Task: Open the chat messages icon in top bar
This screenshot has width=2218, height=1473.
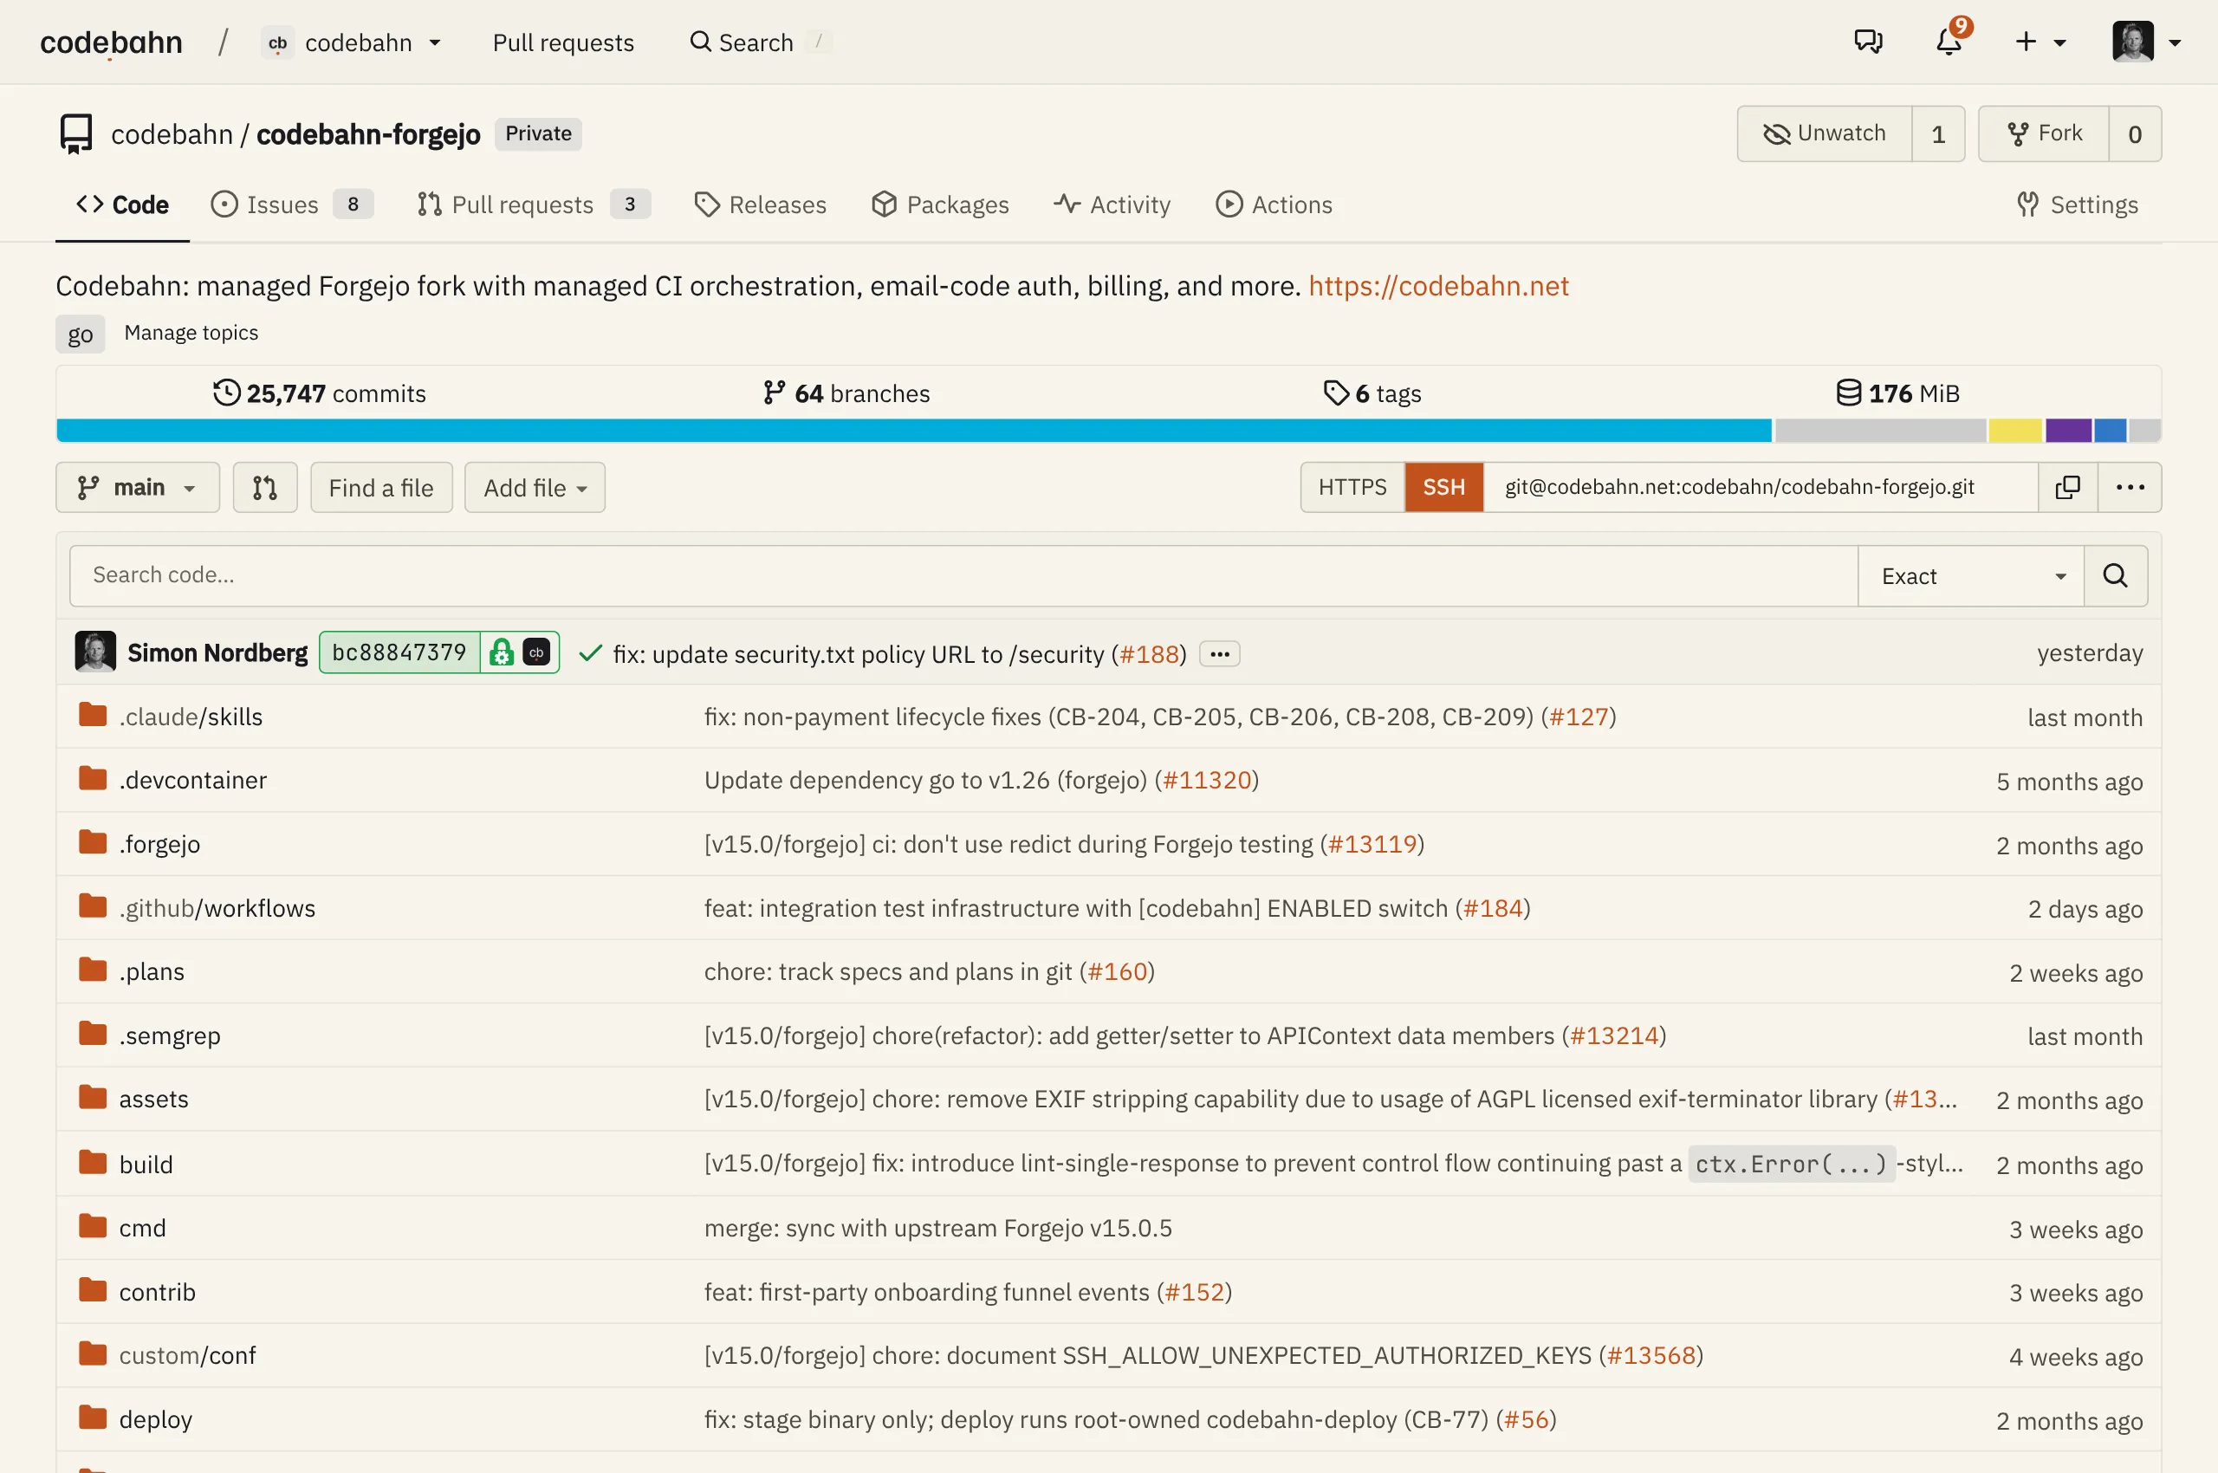Action: 1868,42
